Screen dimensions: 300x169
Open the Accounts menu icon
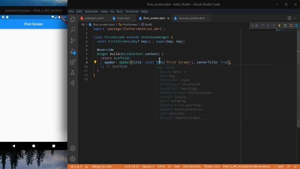tap(73, 148)
